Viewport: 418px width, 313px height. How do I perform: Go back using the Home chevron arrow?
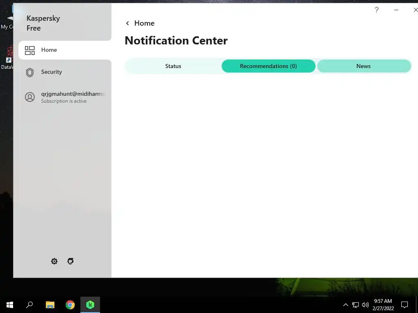[127, 23]
